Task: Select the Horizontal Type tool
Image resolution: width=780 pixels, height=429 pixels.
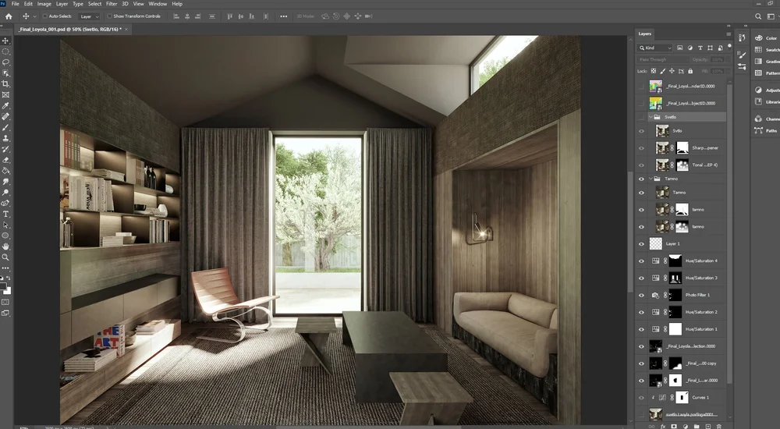Action: tap(5, 214)
